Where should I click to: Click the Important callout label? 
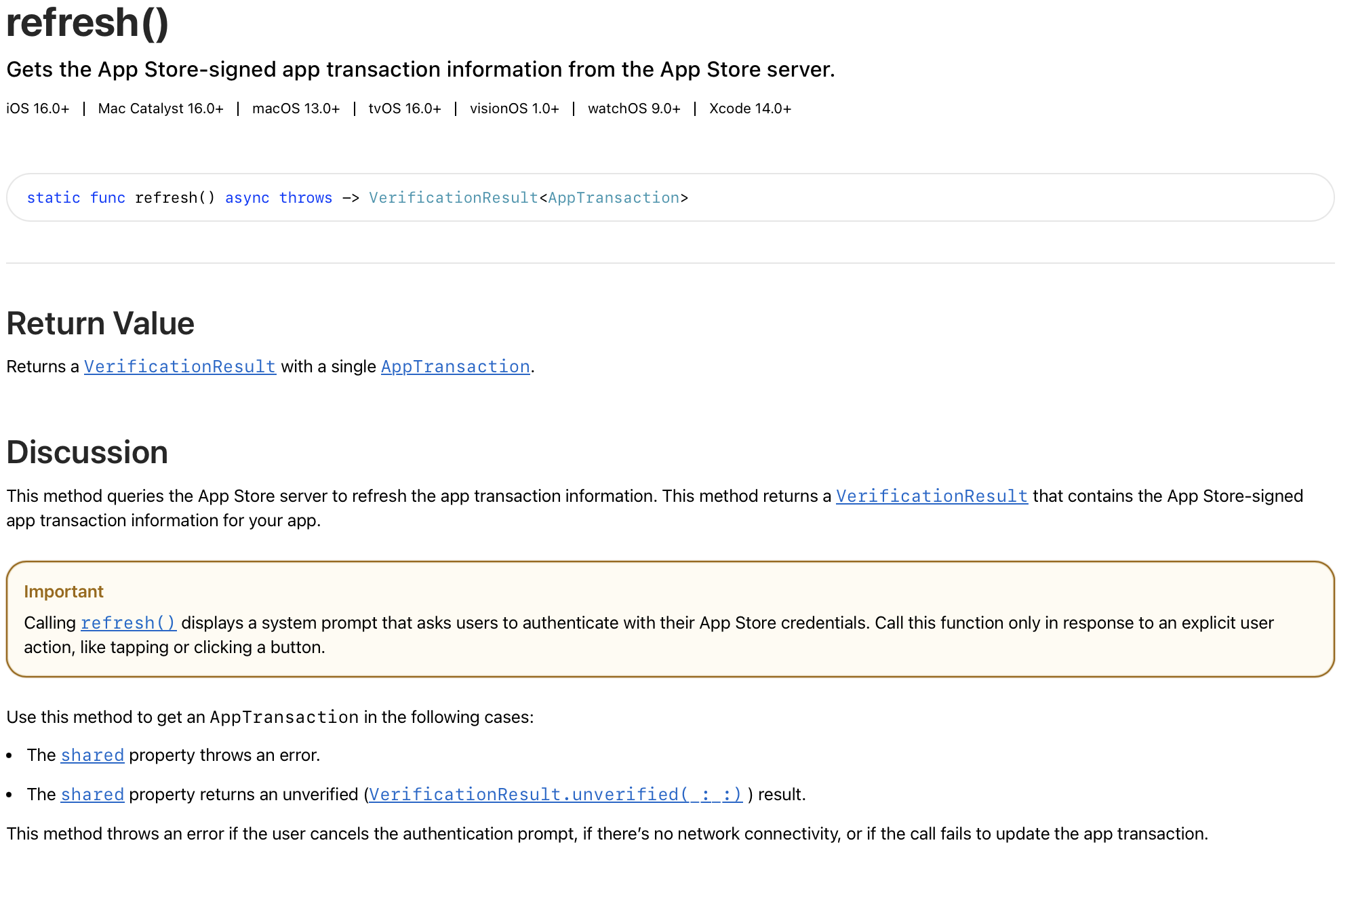point(64,592)
